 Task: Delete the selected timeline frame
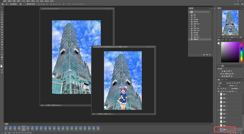[x=30, y=133]
